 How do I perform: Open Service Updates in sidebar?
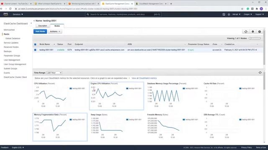[x=11, y=42]
